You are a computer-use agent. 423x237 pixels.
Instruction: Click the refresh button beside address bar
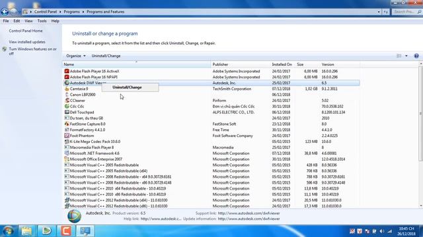386,12
